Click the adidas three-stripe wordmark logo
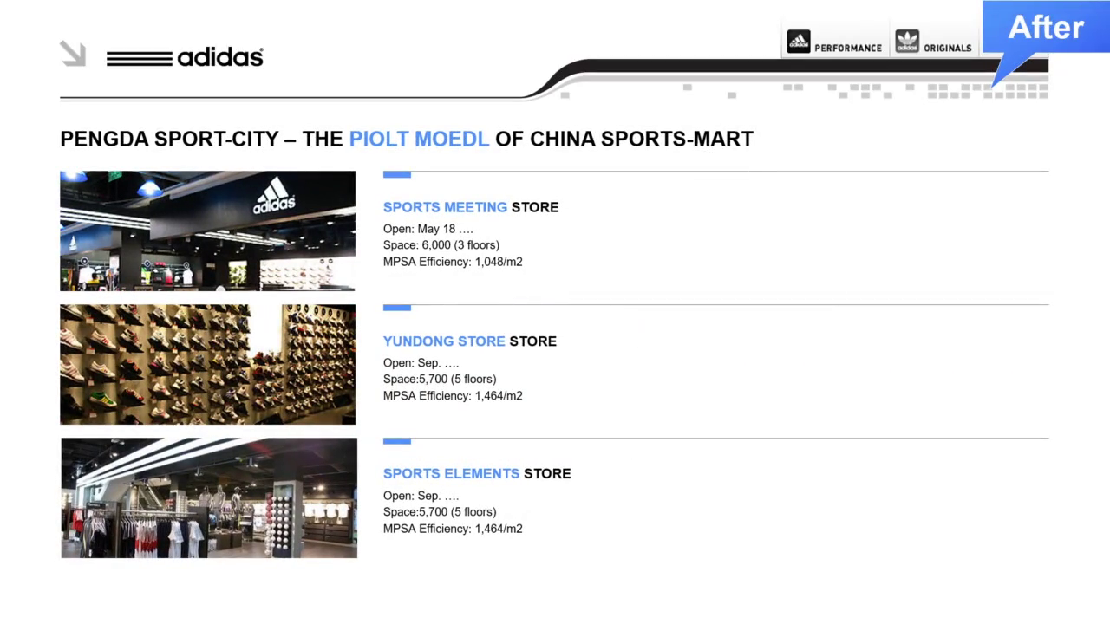 tap(185, 58)
